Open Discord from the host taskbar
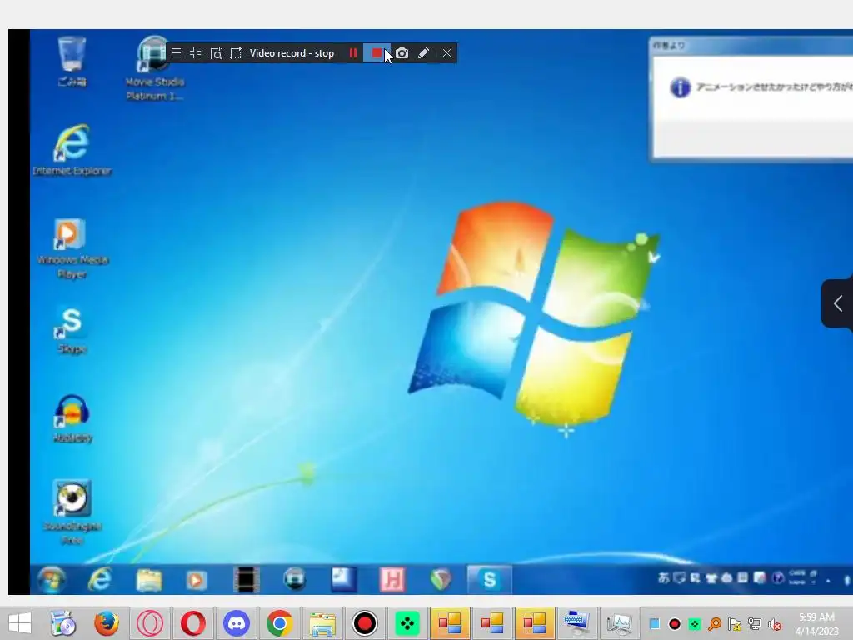The height and width of the screenshot is (640, 853). 236,623
